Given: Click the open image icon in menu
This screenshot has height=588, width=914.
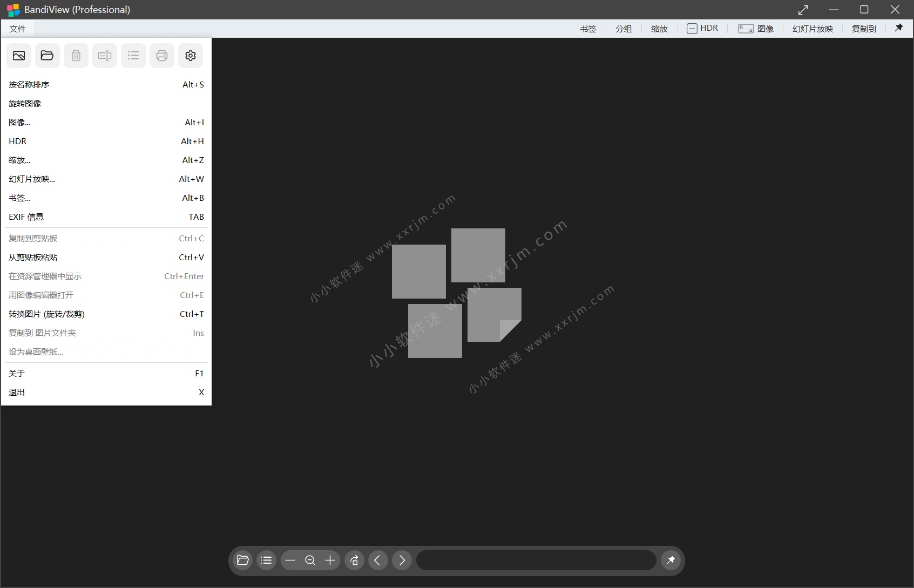Looking at the screenshot, I should coord(19,56).
